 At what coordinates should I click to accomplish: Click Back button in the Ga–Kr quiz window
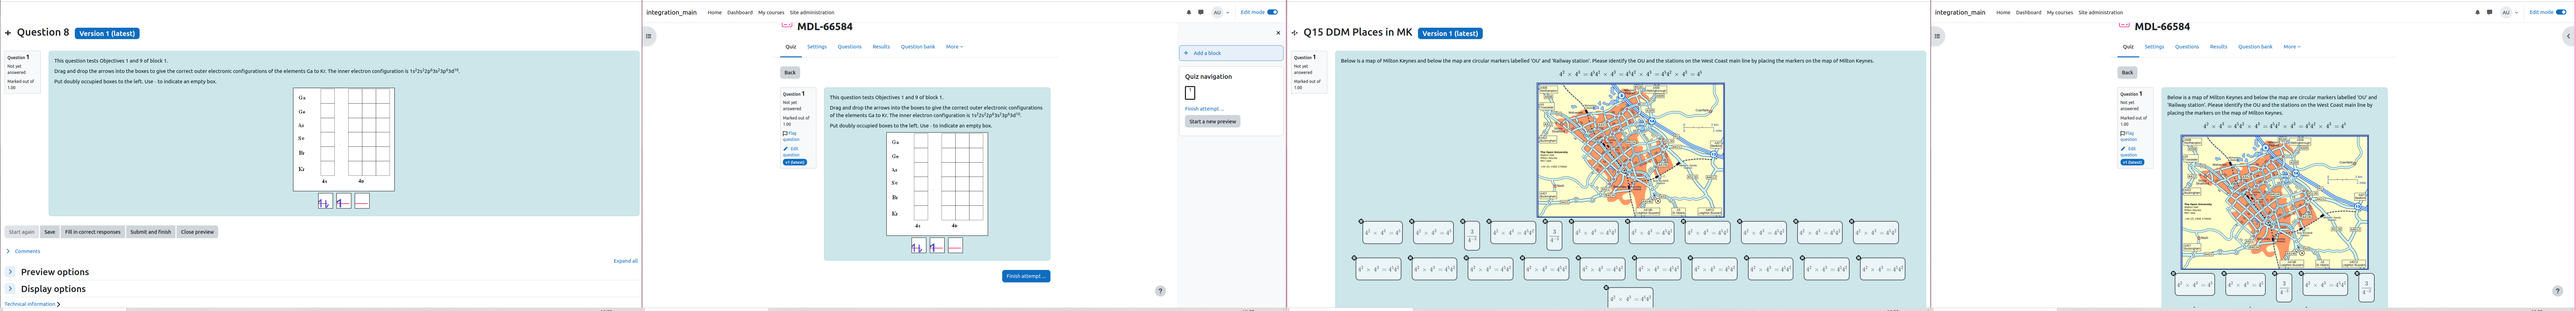coord(790,73)
